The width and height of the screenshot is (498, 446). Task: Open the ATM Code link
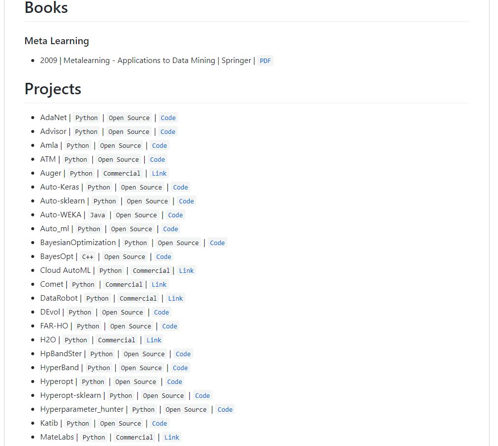point(157,160)
